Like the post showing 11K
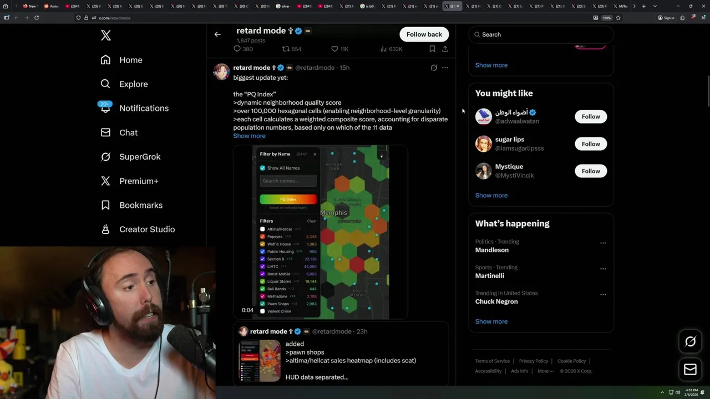This screenshot has width=710, height=399. coord(334,49)
